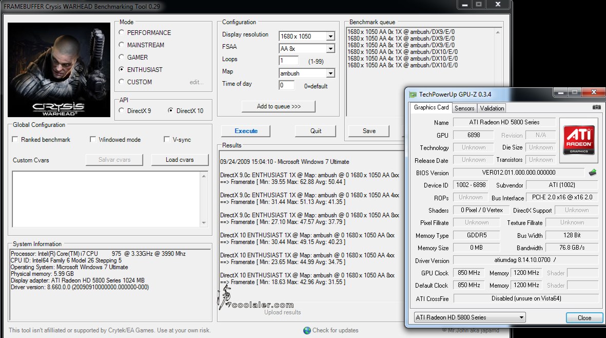Select queue entry AA 4x ambush/DX9/E/0
The width and height of the screenshot is (606, 338).
click(x=401, y=39)
